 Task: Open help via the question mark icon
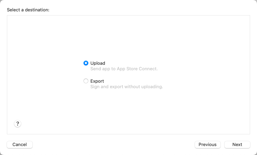tap(18, 124)
